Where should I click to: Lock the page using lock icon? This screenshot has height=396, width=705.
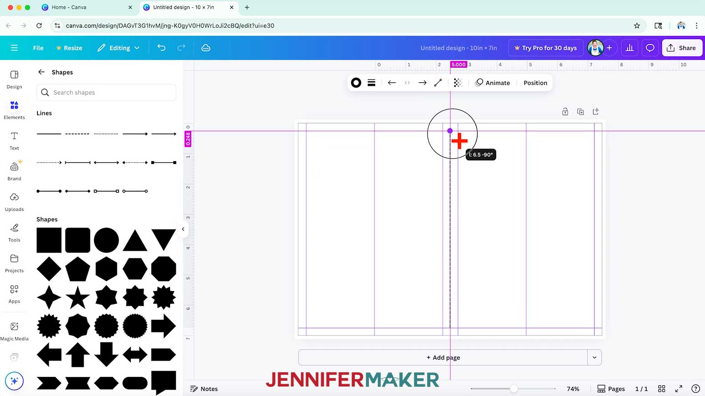click(x=565, y=112)
